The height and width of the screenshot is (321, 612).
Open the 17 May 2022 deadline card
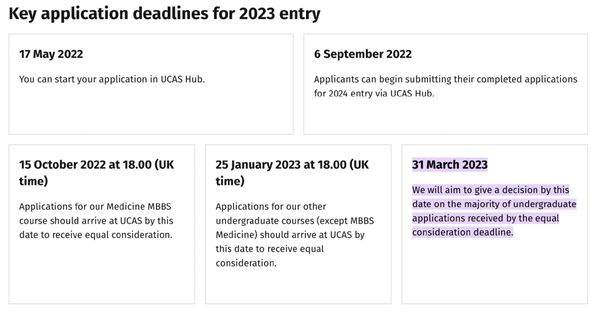pyautogui.click(x=151, y=84)
